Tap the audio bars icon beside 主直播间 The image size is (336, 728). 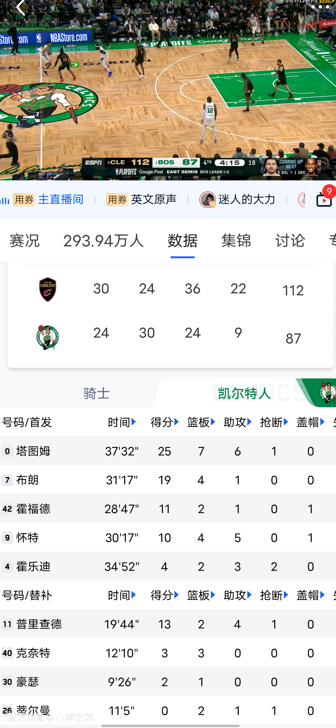[x=5, y=200]
